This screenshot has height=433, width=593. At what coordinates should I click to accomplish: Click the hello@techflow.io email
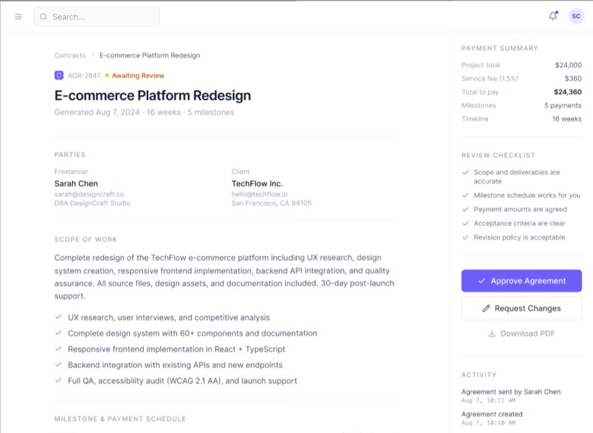click(x=259, y=193)
